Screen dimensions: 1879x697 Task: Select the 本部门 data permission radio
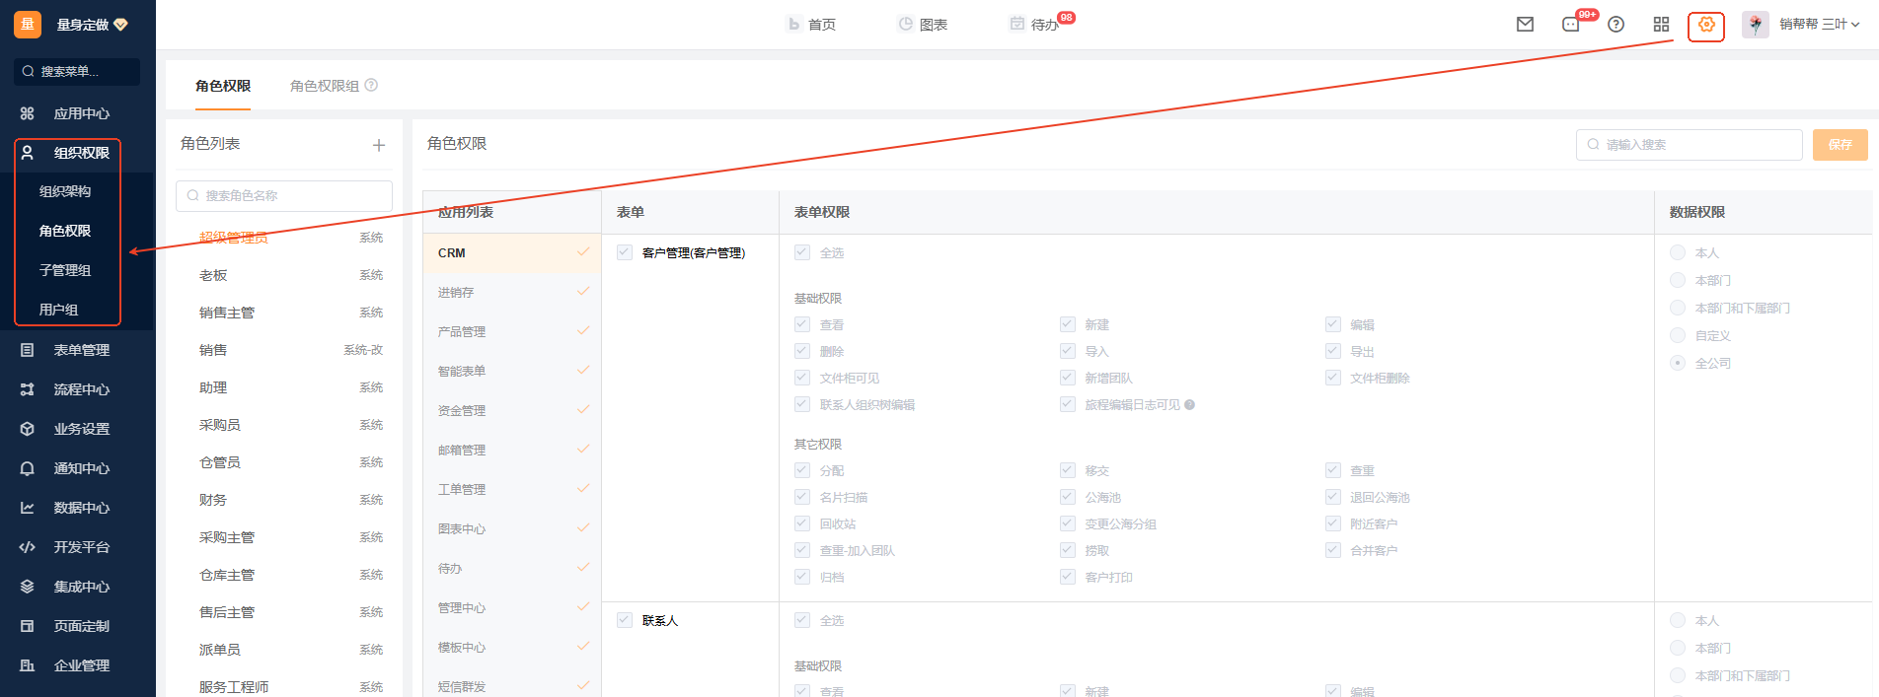[1678, 280]
